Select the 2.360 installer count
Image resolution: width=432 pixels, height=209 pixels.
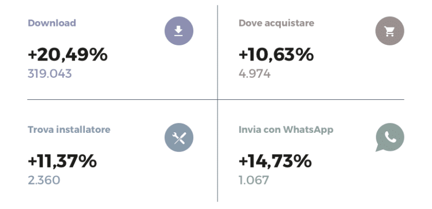44,180
